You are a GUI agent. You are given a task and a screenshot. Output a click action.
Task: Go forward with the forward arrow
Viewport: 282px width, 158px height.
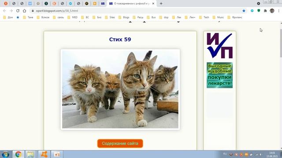click(x=11, y=11)
